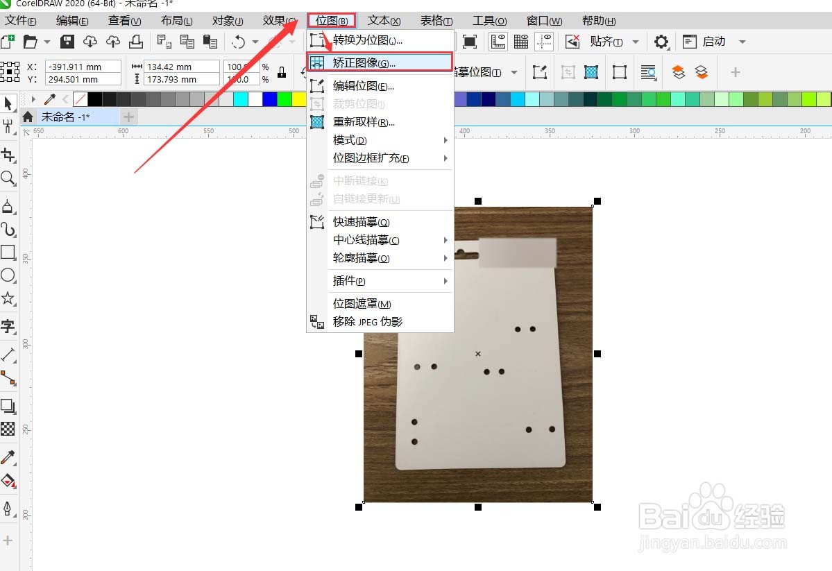Screen dimensions: 832x571
Task: Click the Home welcome screen button
Action: pos(28,117)
